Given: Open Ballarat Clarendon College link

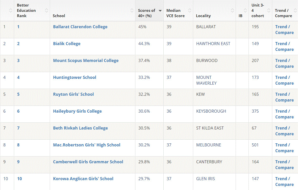Looking at the screenshot, I should click(80, 27).
